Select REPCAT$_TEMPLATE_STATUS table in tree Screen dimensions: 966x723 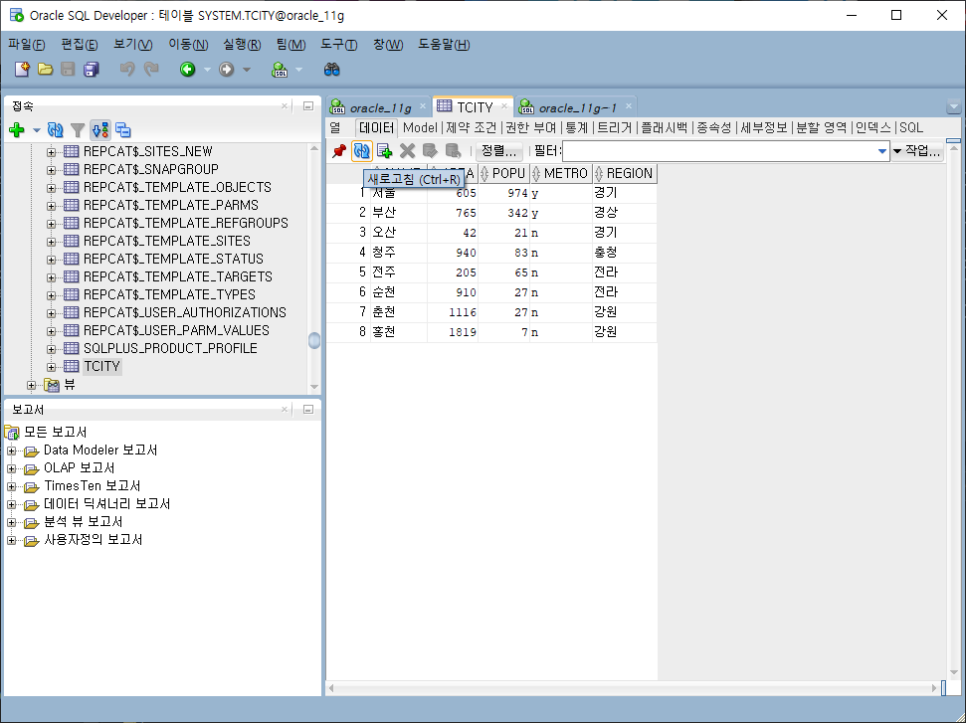174,259
